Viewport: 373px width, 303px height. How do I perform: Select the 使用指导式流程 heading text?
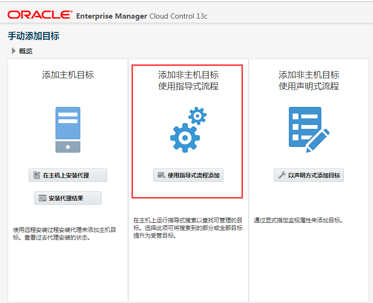point(188,86)
